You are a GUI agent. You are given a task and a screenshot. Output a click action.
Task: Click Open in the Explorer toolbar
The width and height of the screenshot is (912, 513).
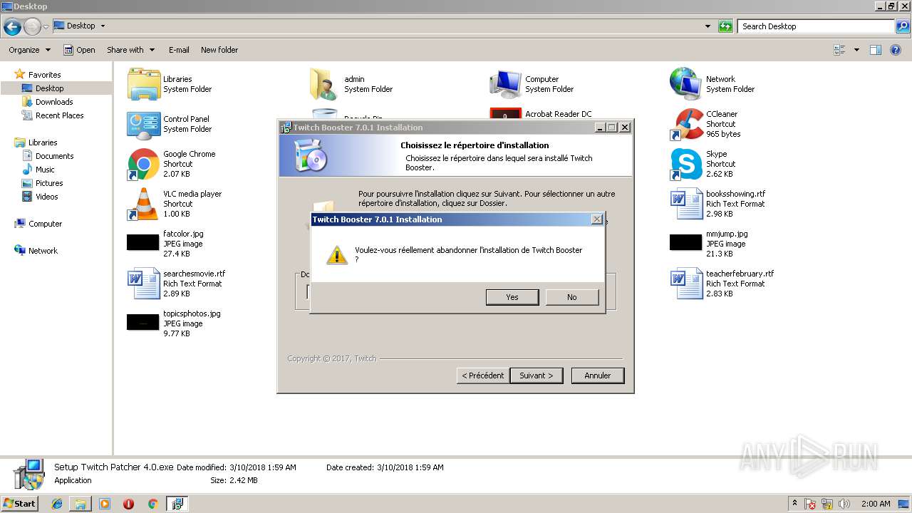pyautogui.click(x=79, y=50)
